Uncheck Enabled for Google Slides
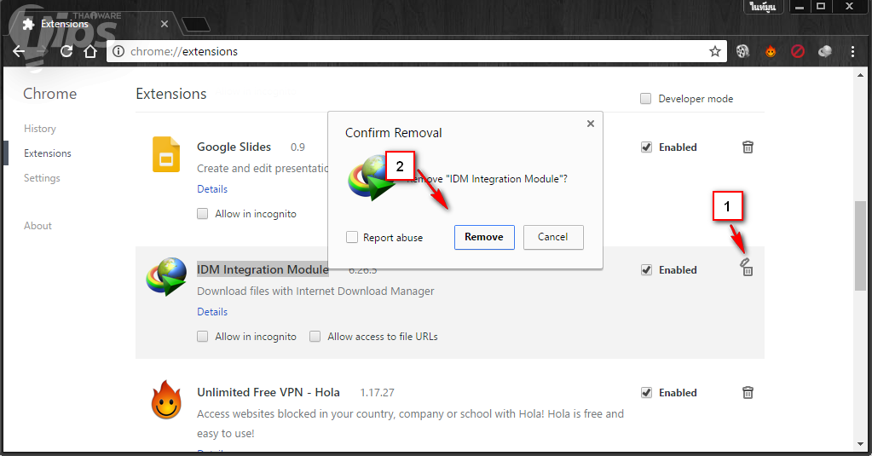The image size is (872, 456). [x=647, y=147]
